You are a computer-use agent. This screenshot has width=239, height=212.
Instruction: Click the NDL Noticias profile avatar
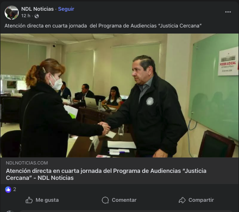point(12,13)
